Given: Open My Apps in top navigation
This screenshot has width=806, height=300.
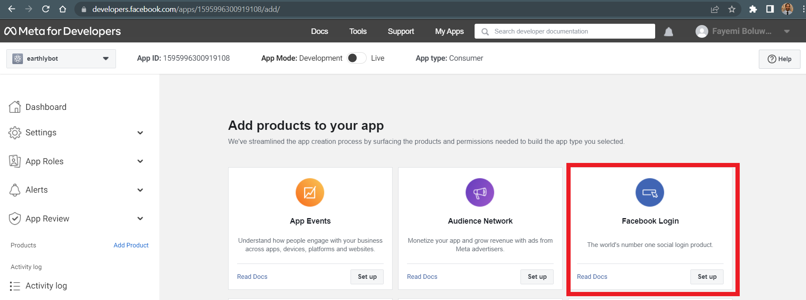Looking at the screenshot, I should 449,31.
